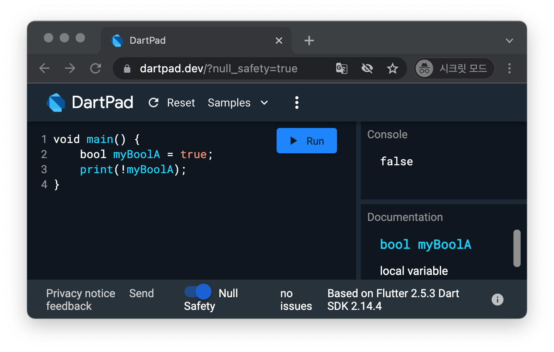Open the Chrome three-dot menu

click(x=509, y=68)
